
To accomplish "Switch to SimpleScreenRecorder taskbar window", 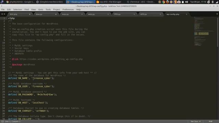I will click(50, 2).
